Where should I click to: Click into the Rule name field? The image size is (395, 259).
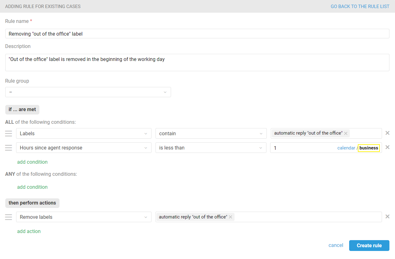[197, 34]
